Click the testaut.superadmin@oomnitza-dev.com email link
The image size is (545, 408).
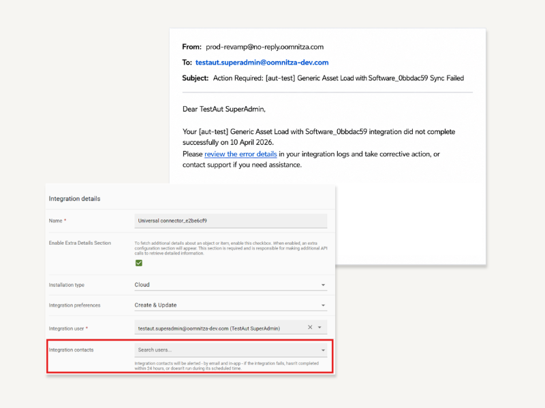(262, 63)
